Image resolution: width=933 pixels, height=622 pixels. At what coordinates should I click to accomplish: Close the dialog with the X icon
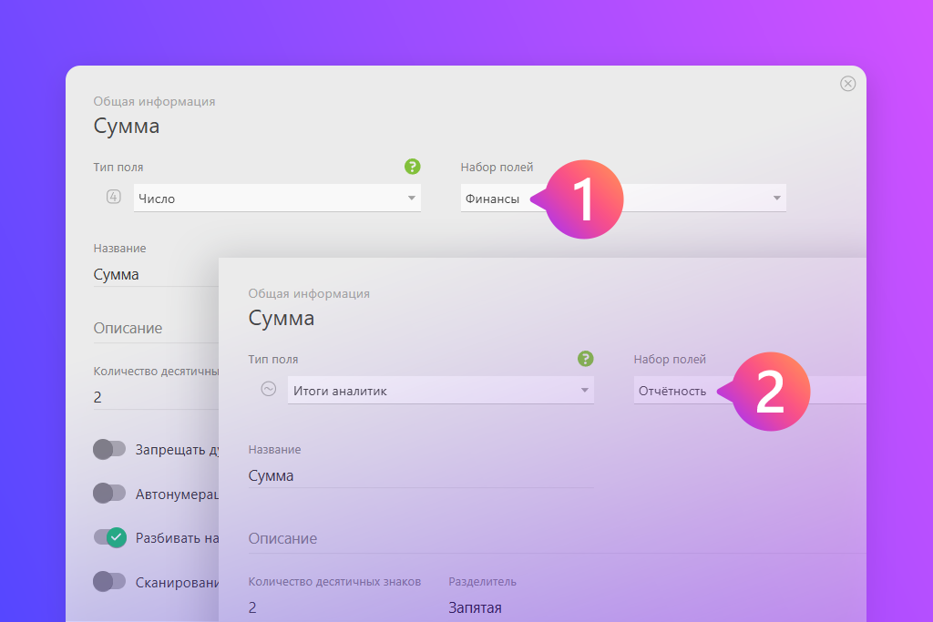[x=847, y=84]
